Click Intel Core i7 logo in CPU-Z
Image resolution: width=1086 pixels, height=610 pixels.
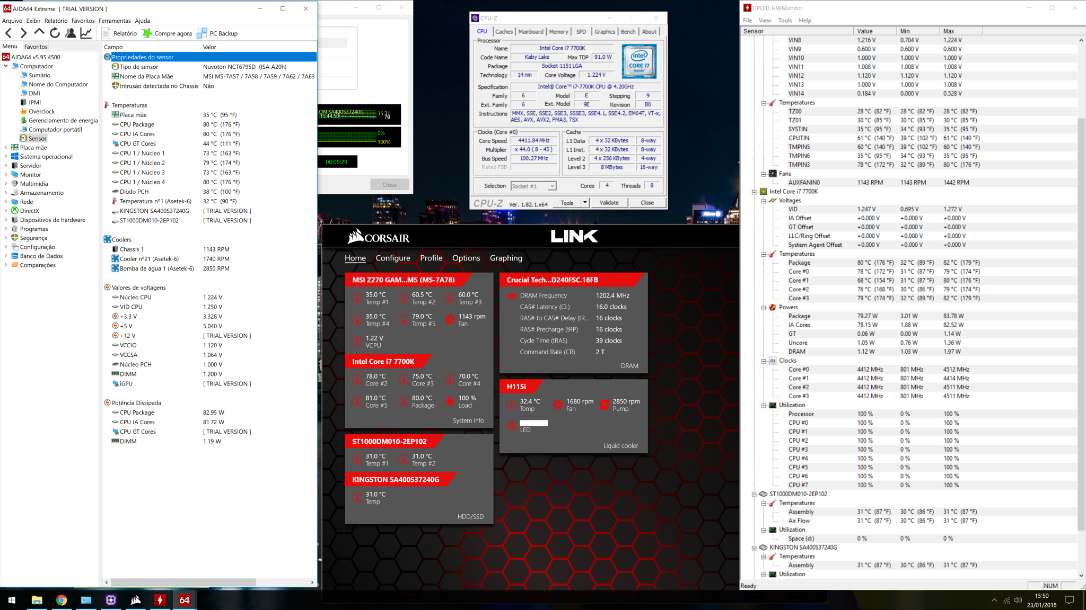click(639, 61)
